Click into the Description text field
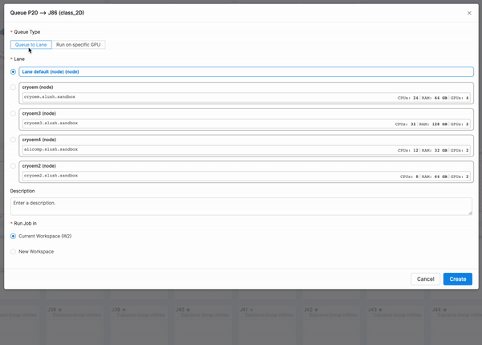Viewport: 482px width, 345px height. [x=241, y=206]
